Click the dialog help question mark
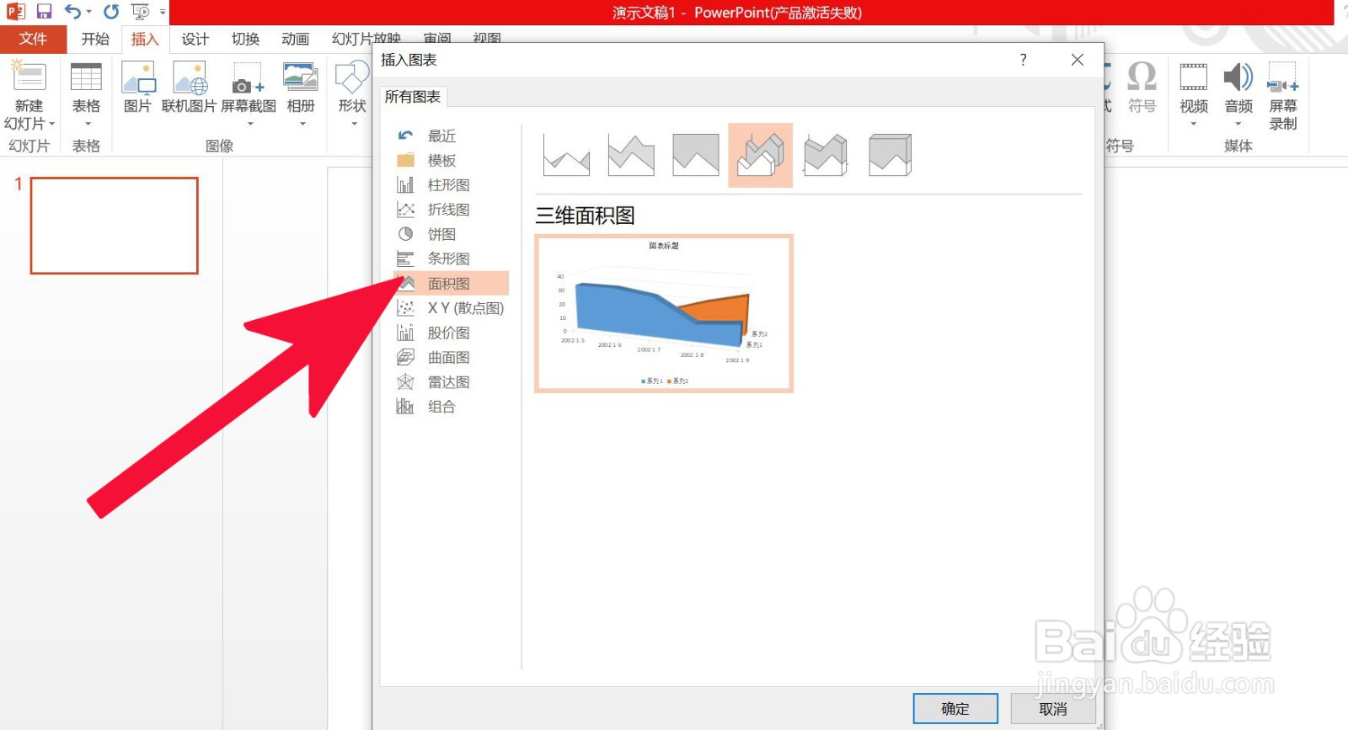The image size is (1348, 730). coord(1023,60)
